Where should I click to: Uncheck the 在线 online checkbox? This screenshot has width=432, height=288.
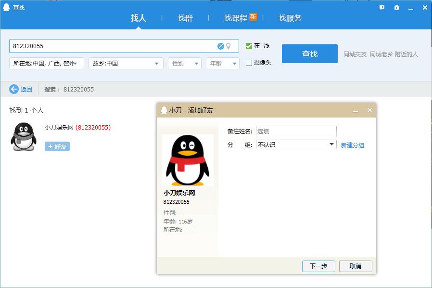[x=249, y=46]
